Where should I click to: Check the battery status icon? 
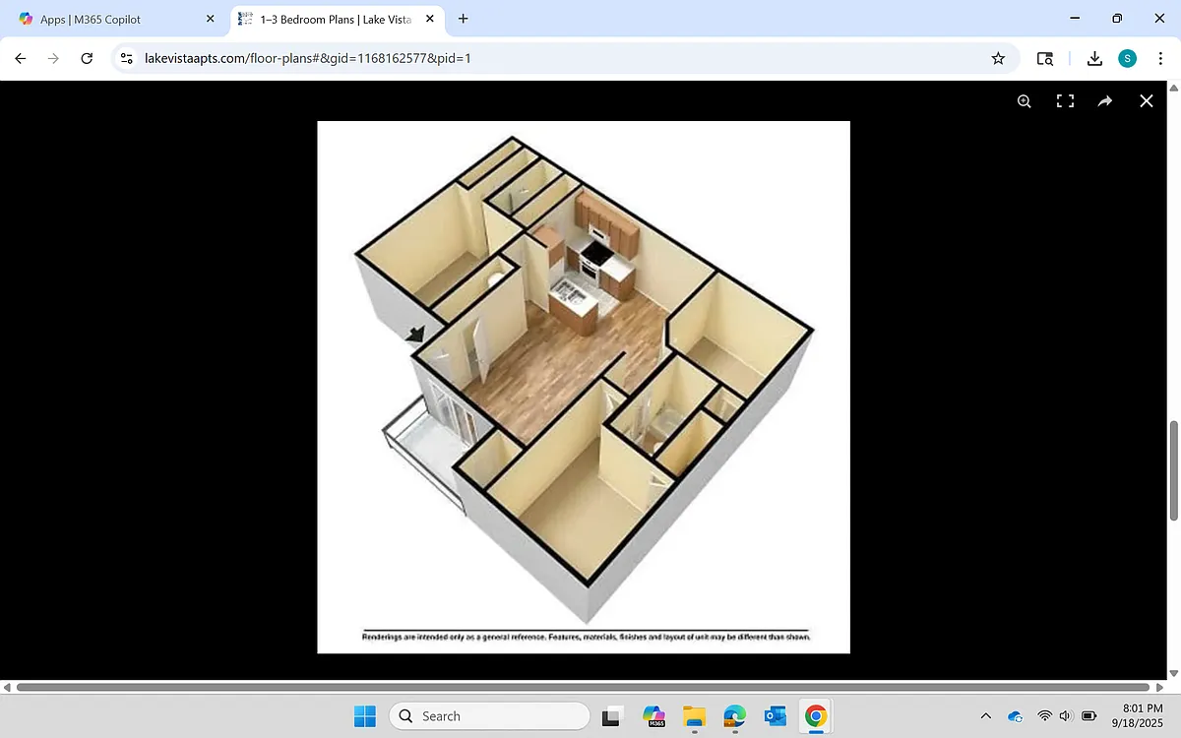[x=1089, y=715]
